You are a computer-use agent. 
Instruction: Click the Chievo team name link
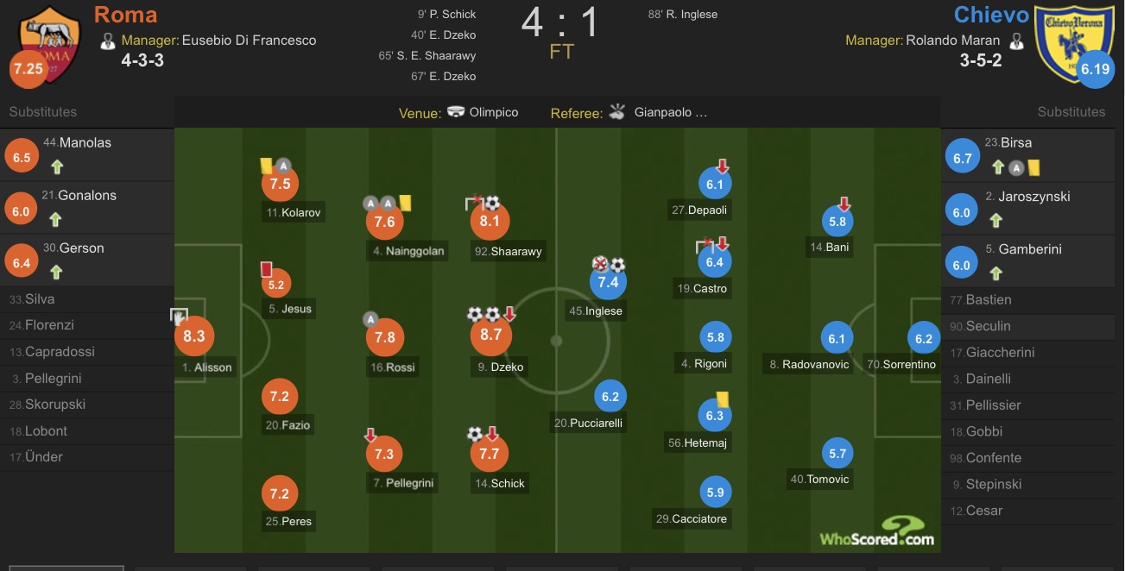(991, 15)
